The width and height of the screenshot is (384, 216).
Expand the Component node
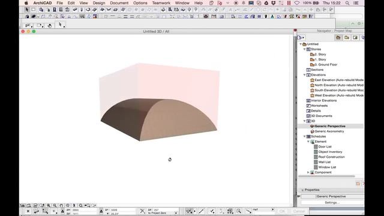(x=308, y=172)
